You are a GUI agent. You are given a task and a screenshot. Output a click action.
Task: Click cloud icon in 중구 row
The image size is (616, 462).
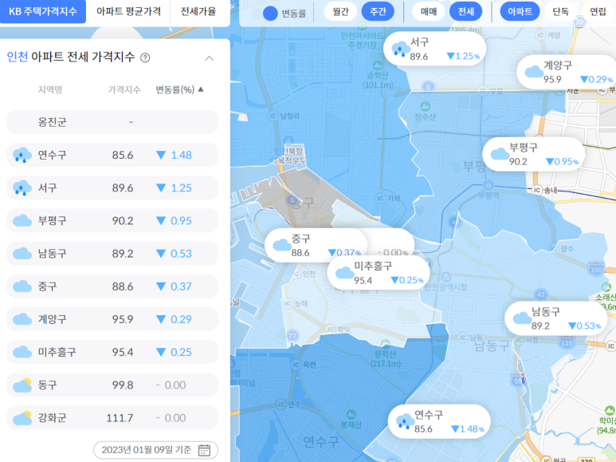pyautogui.click(x=22, y=286)
